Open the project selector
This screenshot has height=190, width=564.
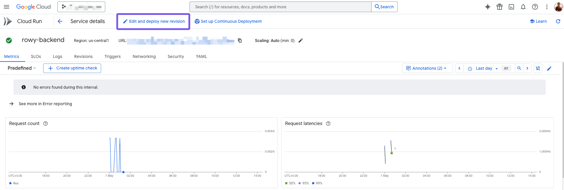coord(81,7)
